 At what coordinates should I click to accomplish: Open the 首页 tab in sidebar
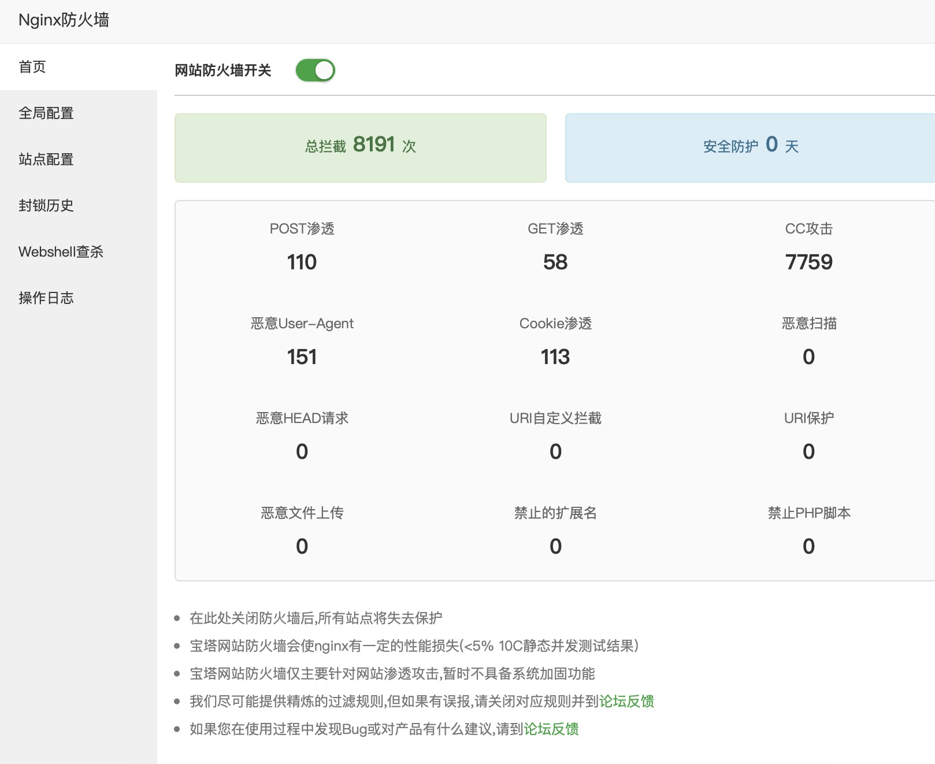32,67
